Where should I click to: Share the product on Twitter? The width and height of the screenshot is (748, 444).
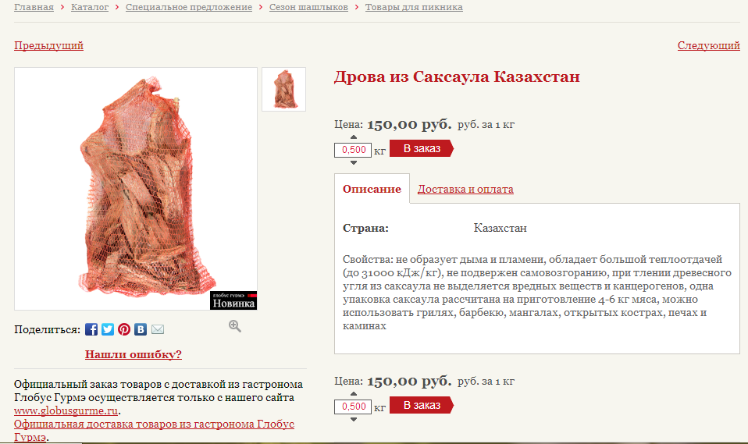pos(108,329)
